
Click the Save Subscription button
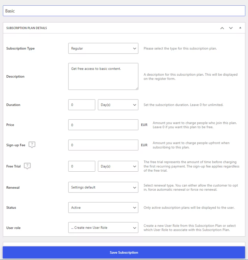tap(124, 252)
